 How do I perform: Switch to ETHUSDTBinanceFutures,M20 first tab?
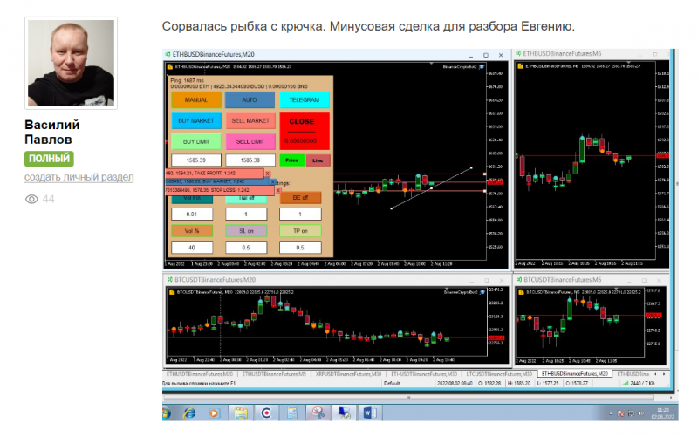click(200, 374)
